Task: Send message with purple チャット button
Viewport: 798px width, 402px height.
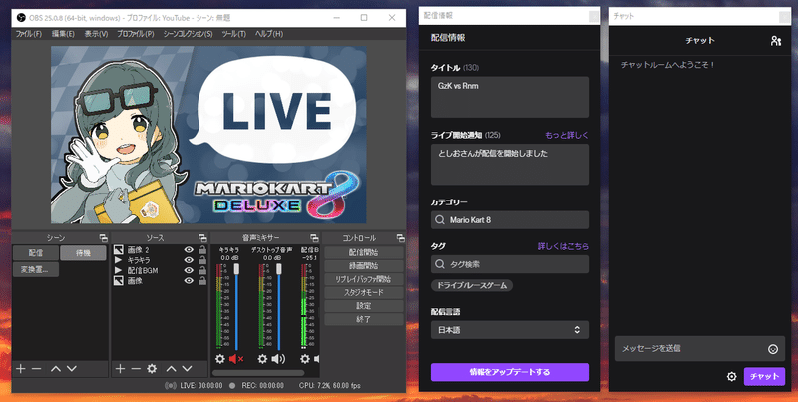Action: [764, 376]
